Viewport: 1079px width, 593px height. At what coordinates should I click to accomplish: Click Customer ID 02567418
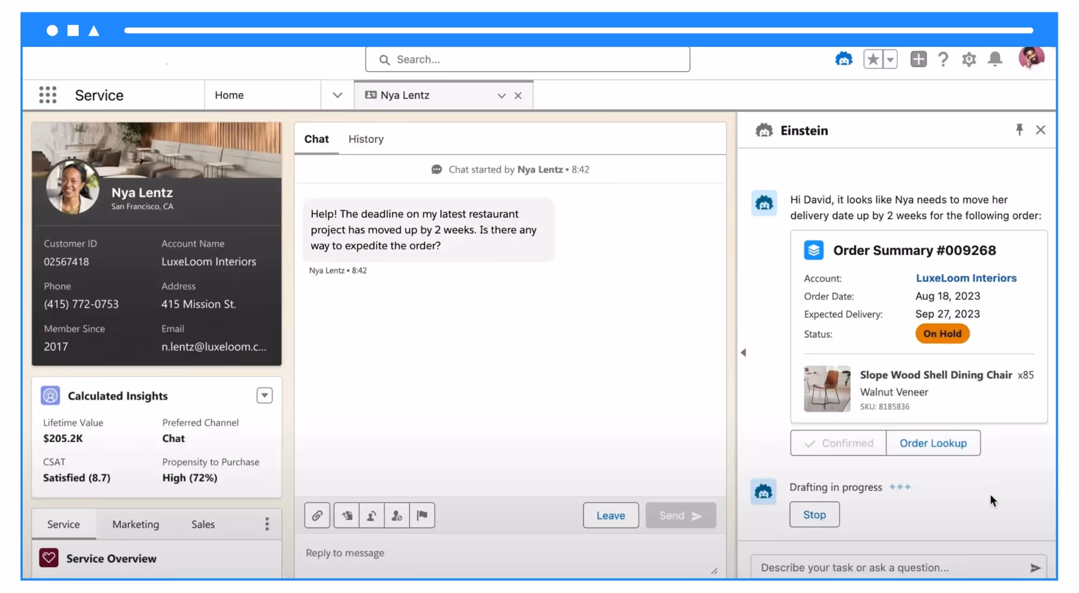[66, 261]
